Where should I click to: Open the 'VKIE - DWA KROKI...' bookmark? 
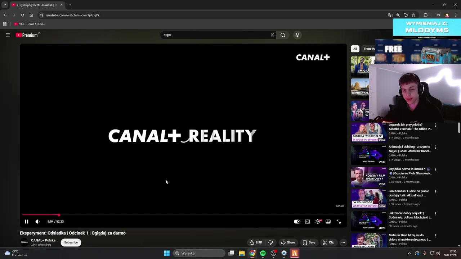30,24
